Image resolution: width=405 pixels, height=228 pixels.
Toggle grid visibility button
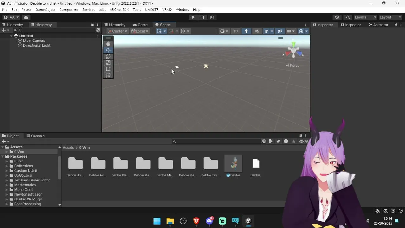159,31
